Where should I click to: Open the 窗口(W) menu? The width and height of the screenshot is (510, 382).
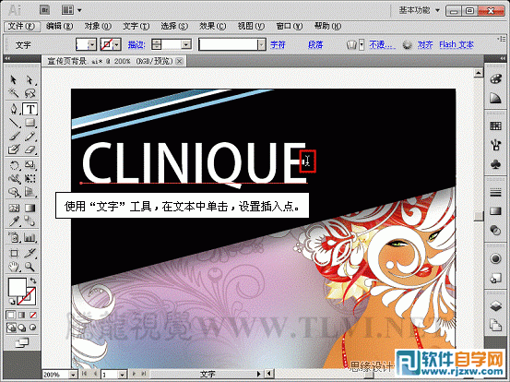pos(290,26)
